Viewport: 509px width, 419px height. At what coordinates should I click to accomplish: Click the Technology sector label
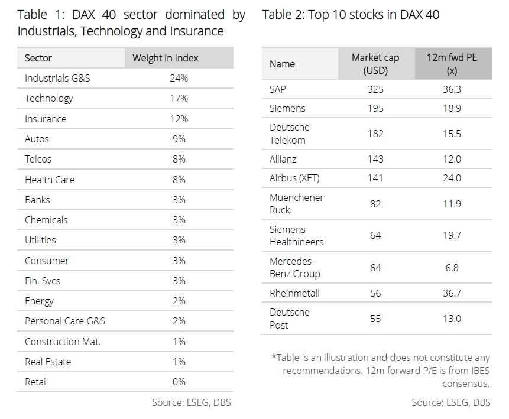(48, 98)
